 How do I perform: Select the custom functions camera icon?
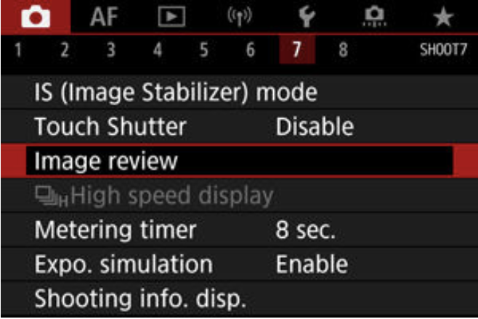pyautogui.click(x=375, y=17)
